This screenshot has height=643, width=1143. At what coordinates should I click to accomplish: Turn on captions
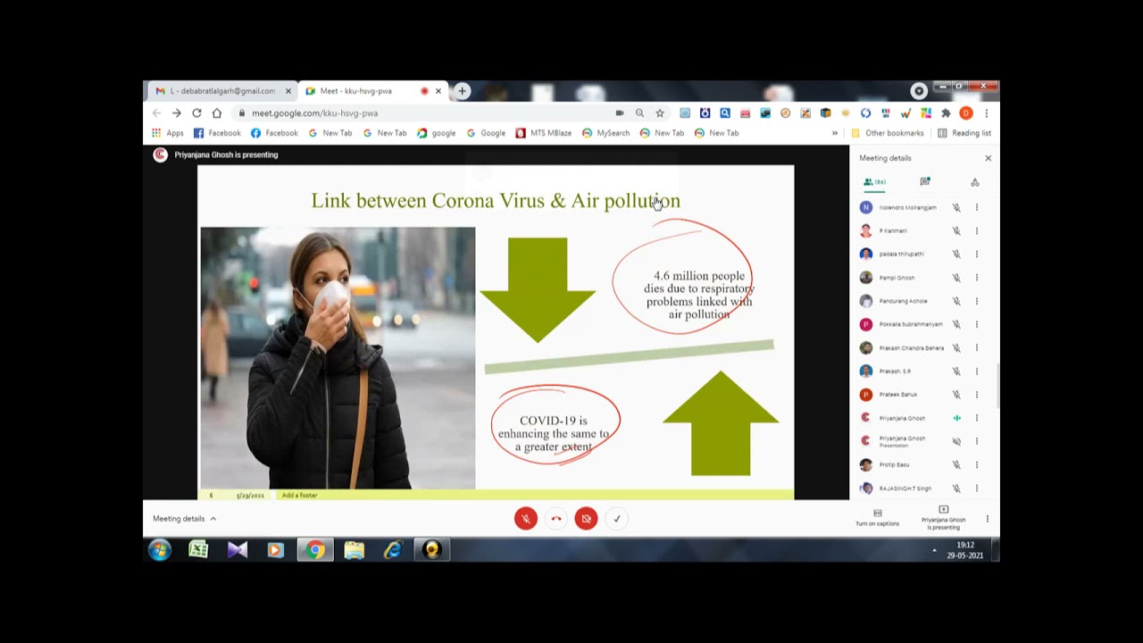(x=878, y=518)
